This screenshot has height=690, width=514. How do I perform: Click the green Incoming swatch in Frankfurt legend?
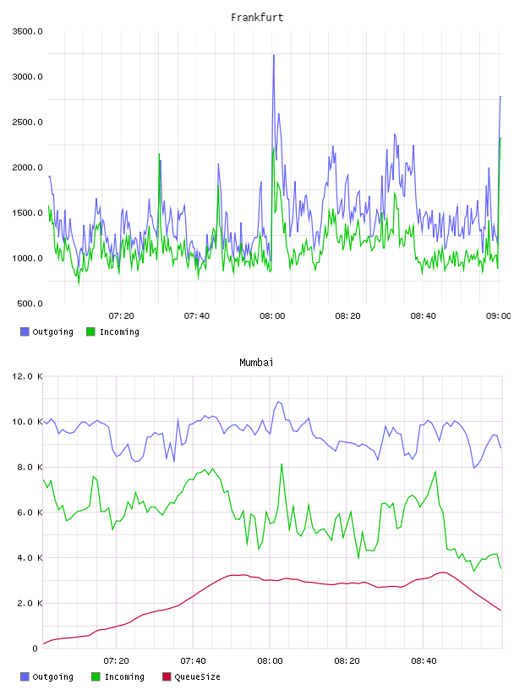(90, 331)
